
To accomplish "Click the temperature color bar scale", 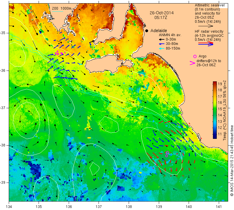I will pos(215,110).
